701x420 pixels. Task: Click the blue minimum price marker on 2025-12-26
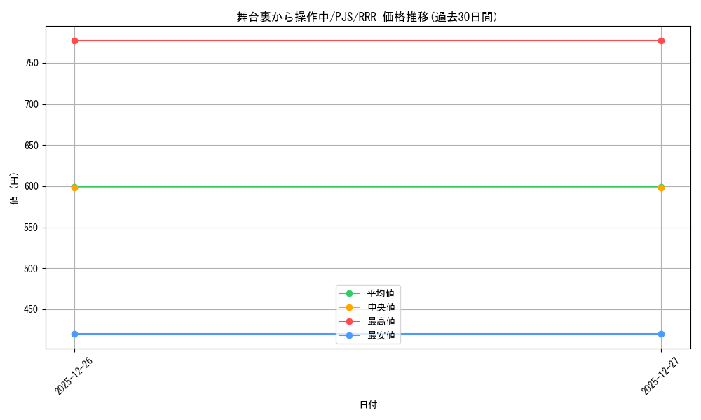point(74,334)
